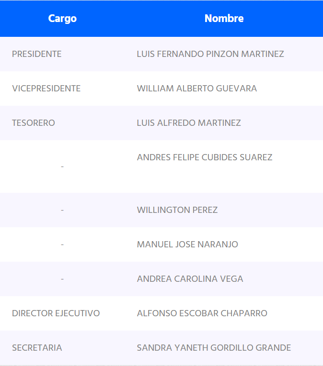The width and height of the screenshot is (323, 366).
Task: Click the dash beside Willington Perez
Action: [x=62, y=210]
